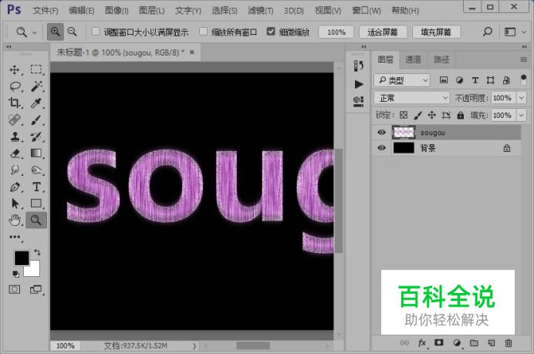This screenshot has width=534, height=354.
Task: Select the Clone Stamp tool
Action: click(x=15, y=137)
